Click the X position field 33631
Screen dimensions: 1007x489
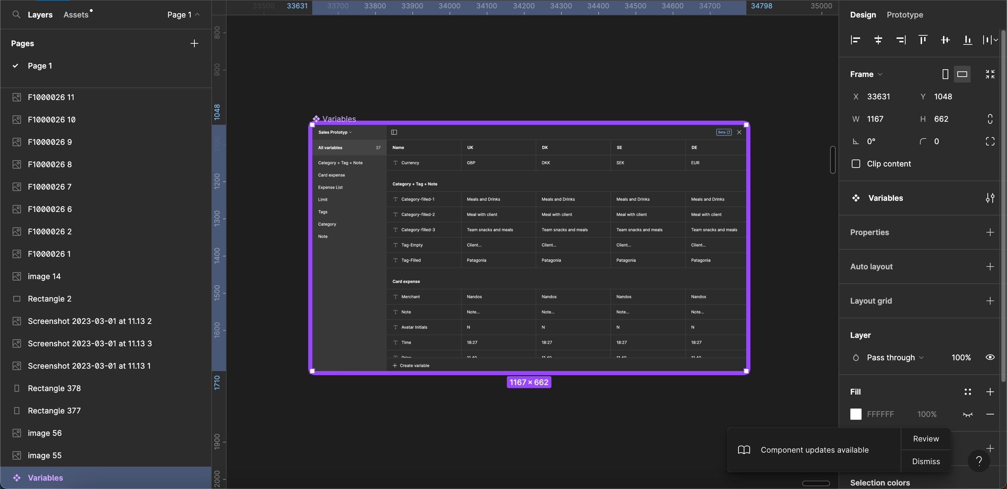(878, 97)
